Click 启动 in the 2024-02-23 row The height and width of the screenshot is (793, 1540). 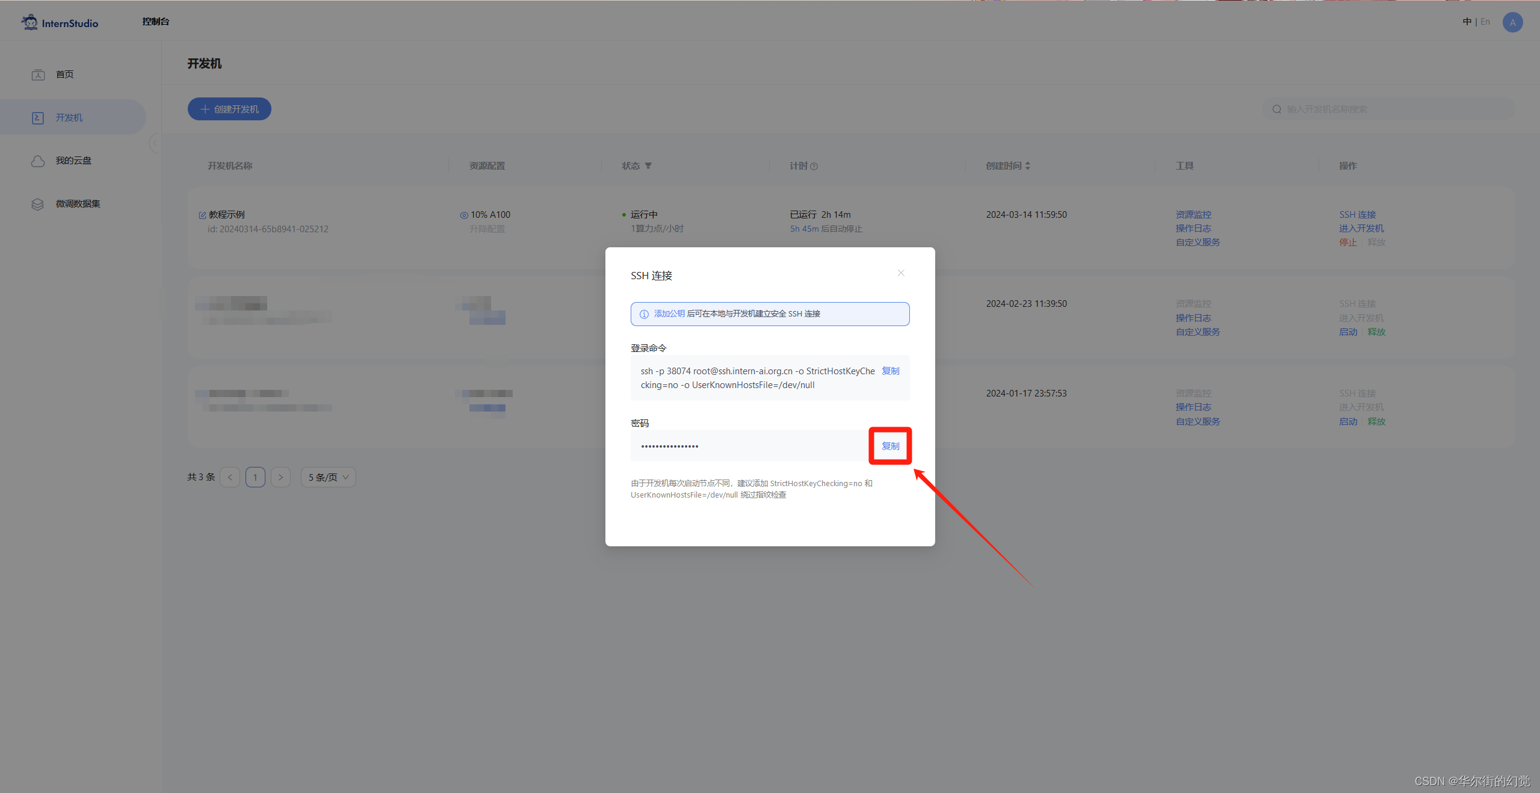(x=1348, y=332)
